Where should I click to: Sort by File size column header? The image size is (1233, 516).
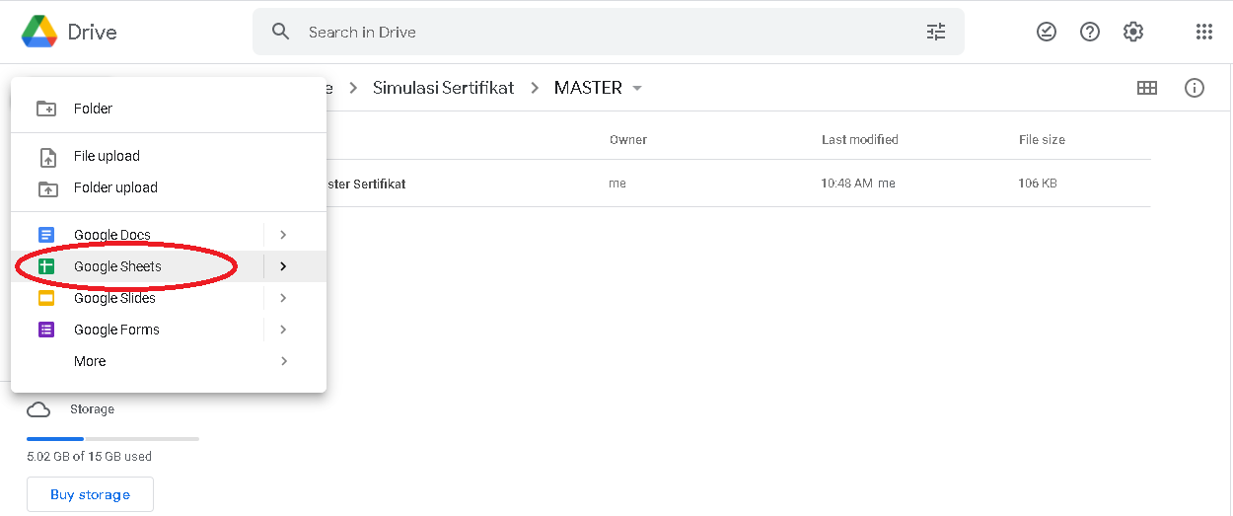click(x=1042, y=140)
